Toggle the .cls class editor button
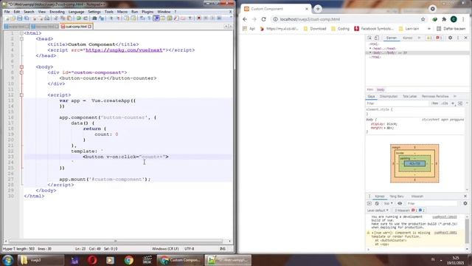This screenshot has width=472, height=266. pos(445,103)
